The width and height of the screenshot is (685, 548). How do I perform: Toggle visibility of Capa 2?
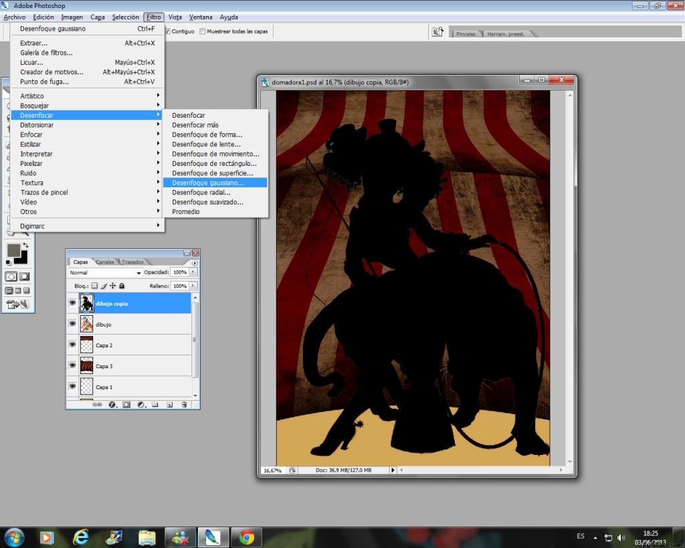tap(72, 345)
